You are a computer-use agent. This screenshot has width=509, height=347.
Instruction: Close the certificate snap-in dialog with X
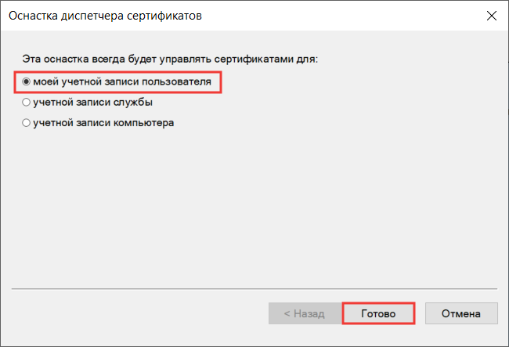492,16
